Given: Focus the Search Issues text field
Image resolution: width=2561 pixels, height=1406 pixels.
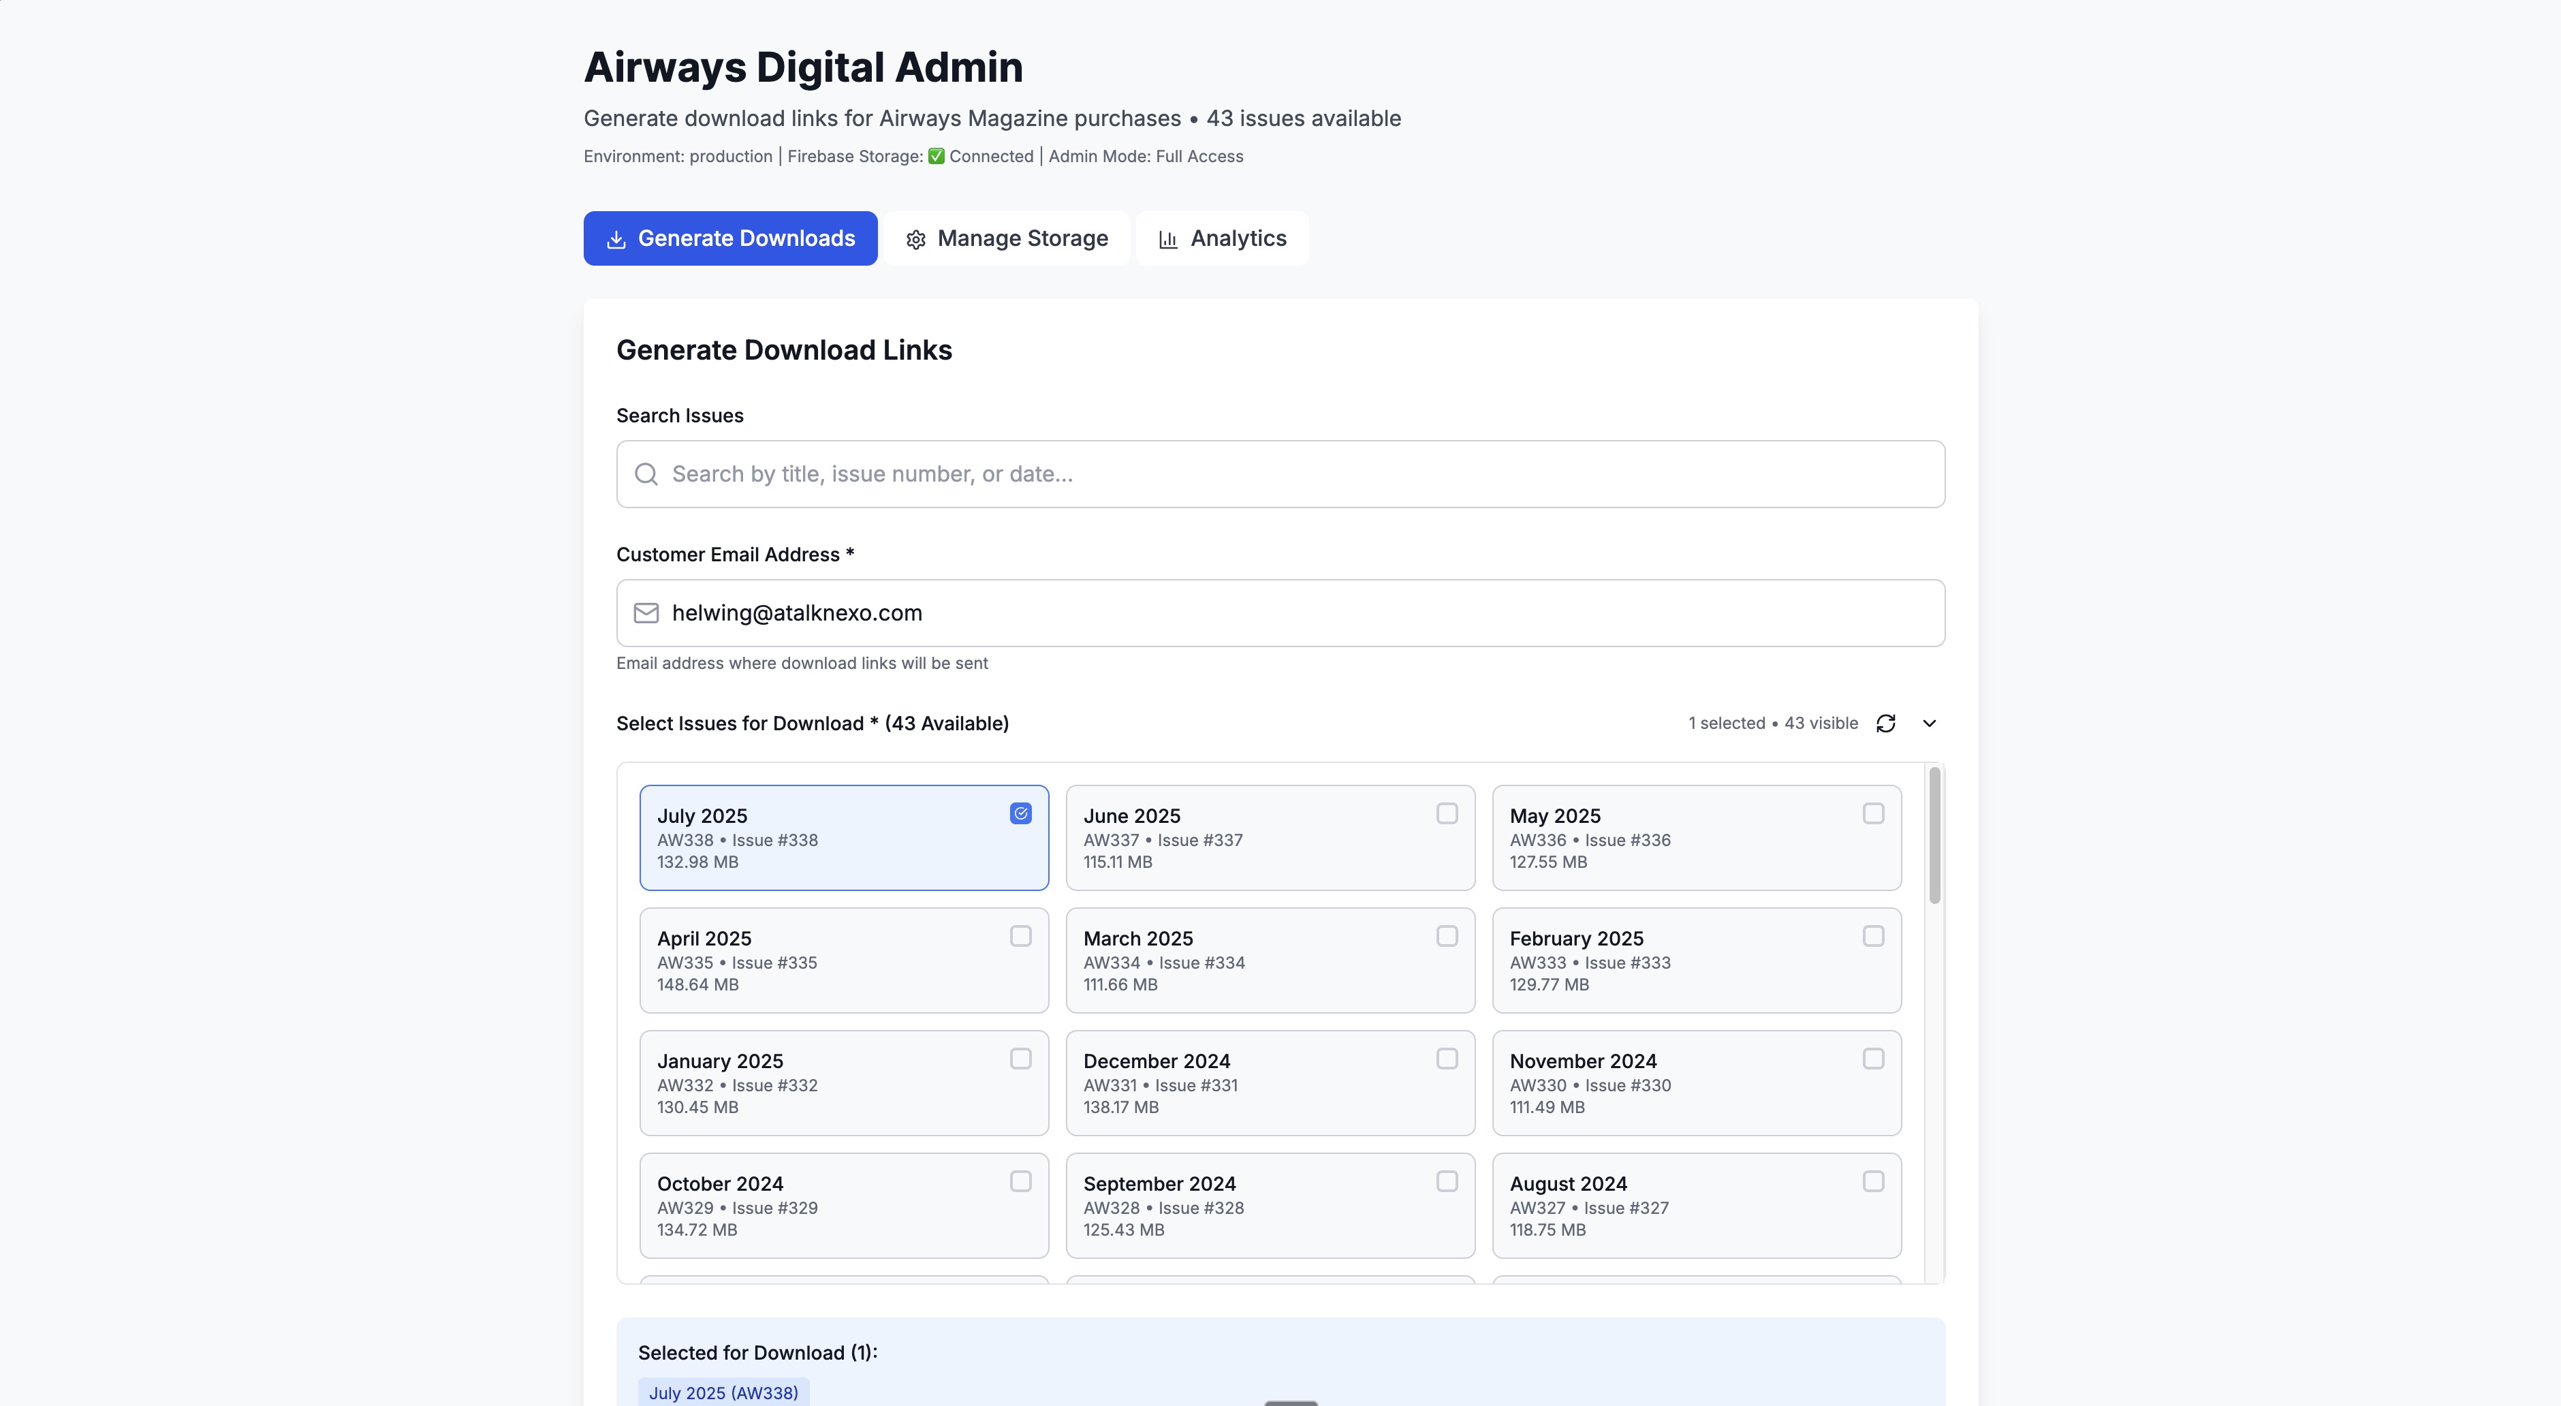Looking at the screenshot, I should point(1293,474).
